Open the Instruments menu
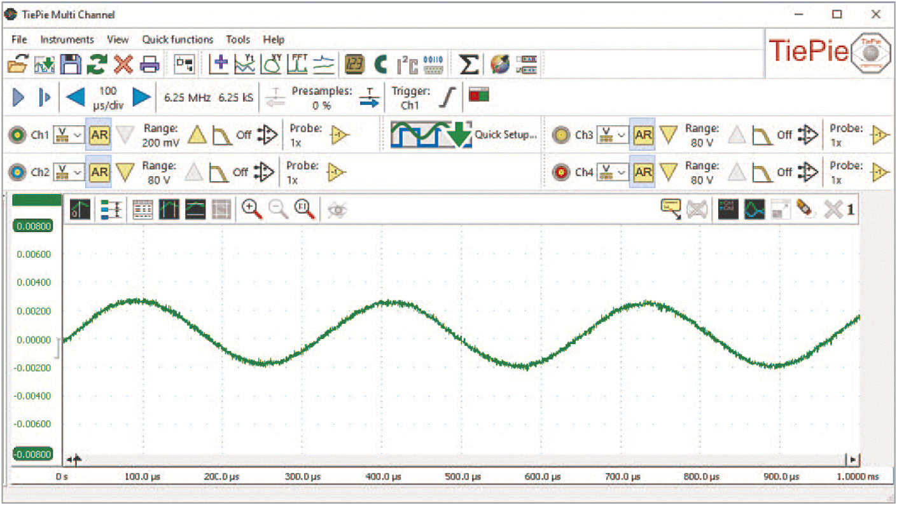Screen dimensions: 897x505 click(67, 39)
